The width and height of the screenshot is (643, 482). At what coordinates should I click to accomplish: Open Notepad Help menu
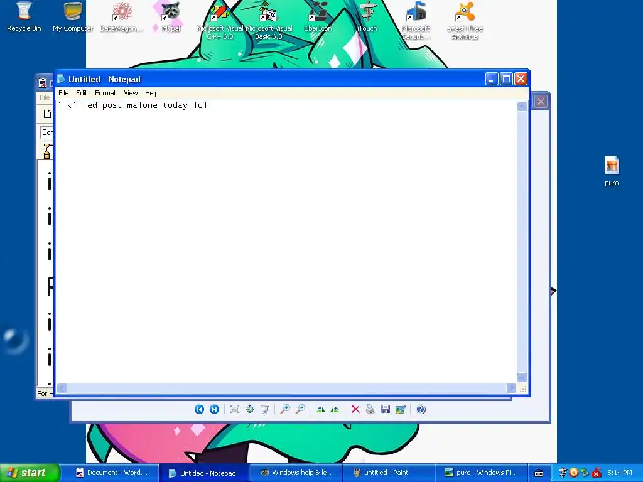point(152,93)
